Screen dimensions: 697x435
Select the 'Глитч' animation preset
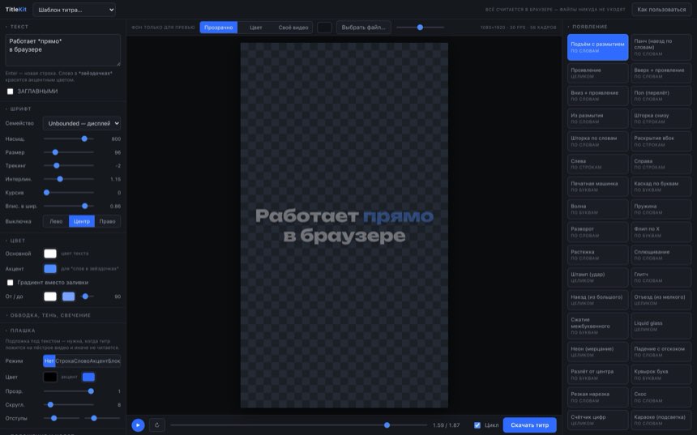[661, 277]
